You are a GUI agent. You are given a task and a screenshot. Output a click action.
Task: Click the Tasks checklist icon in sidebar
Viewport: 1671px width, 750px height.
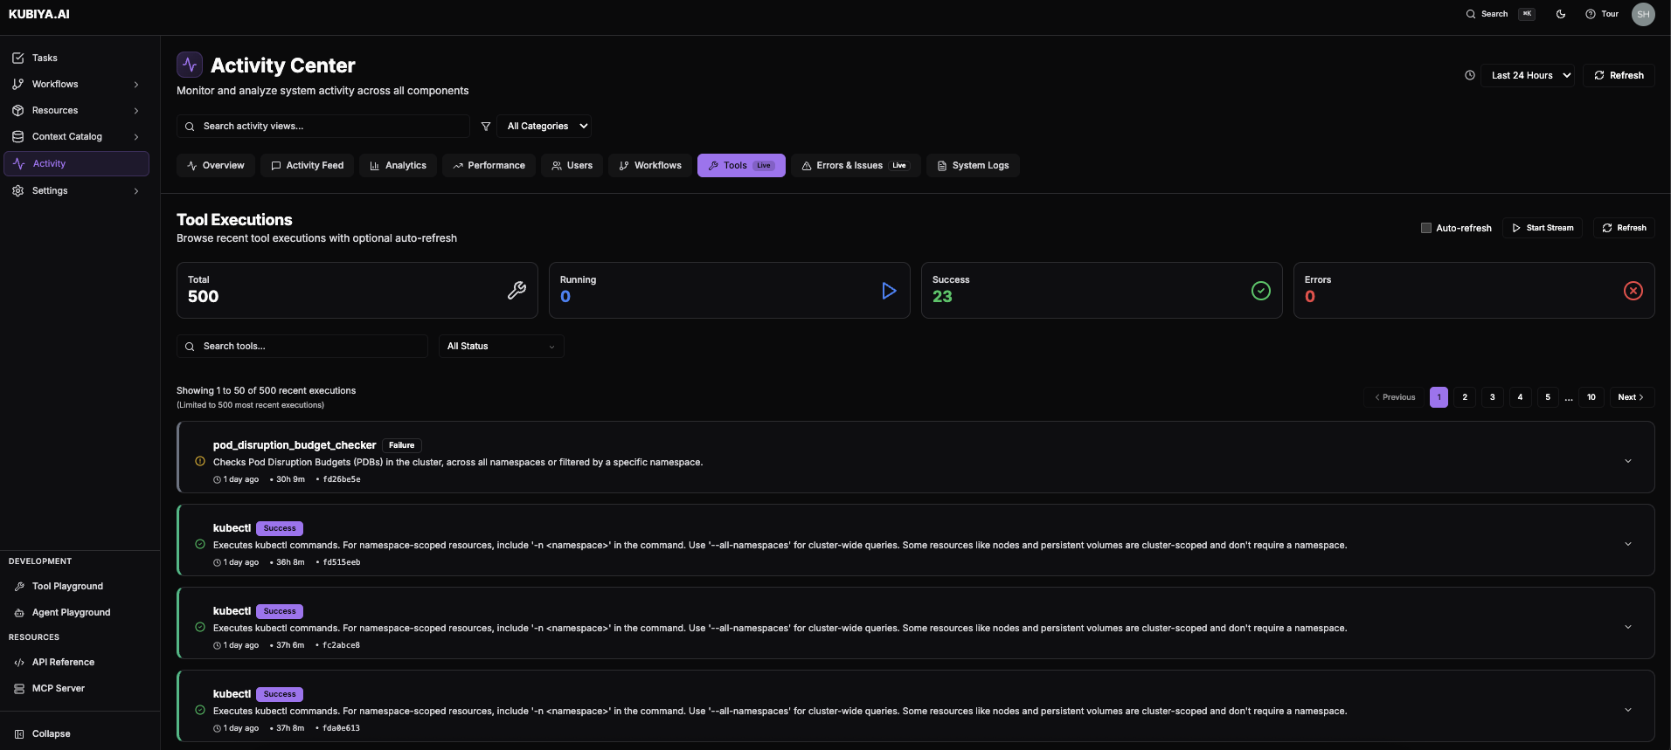[x=18, y=58]
